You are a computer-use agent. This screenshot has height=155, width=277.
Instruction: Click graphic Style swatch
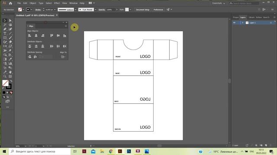[127, 9]
